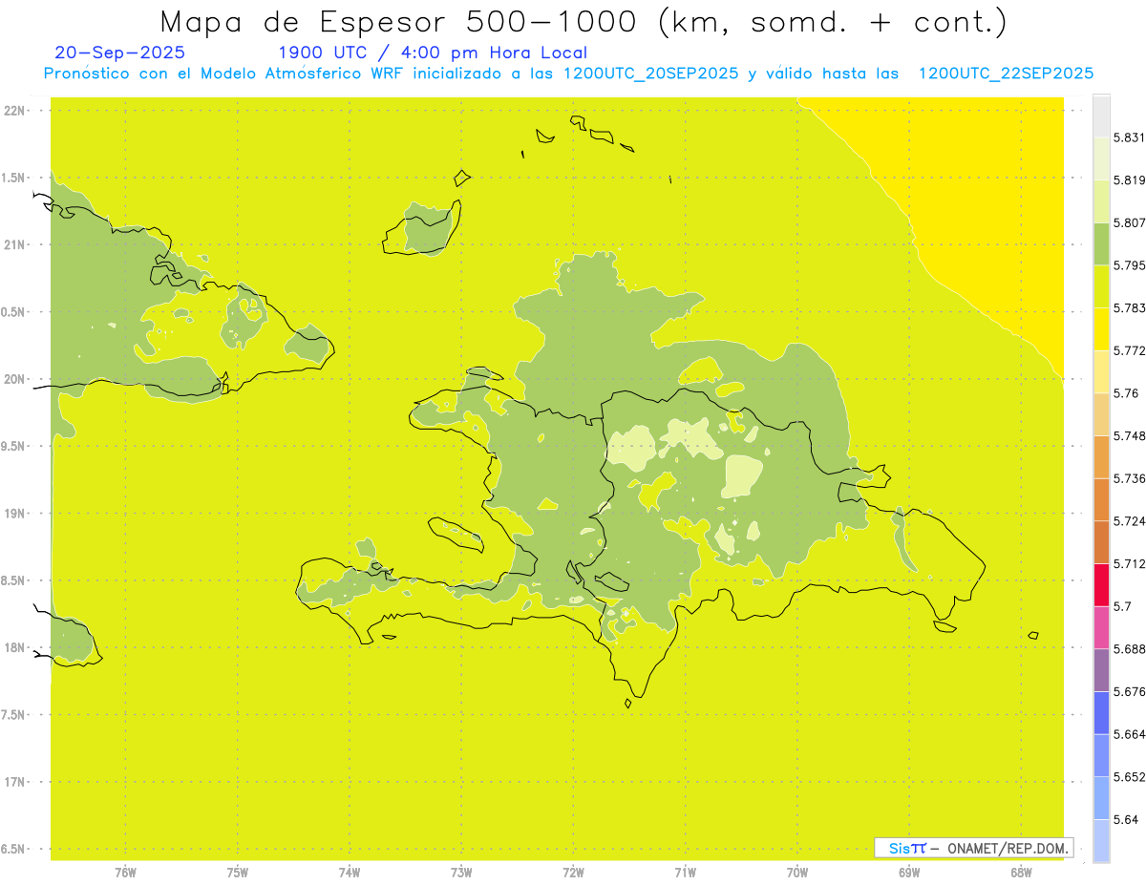1146x885 pixels.
Task: Select the bright yellow swatch between 5.772 and 5.783
Action: coord(1101,328)
